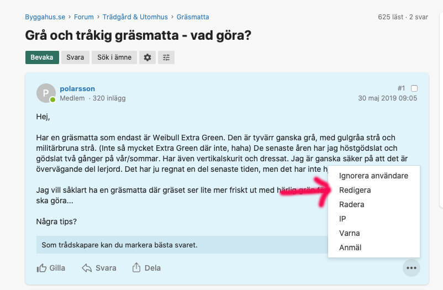443x290 pixels.
Task: Choose Varna in the post menu
Action: tap(349, 233)
